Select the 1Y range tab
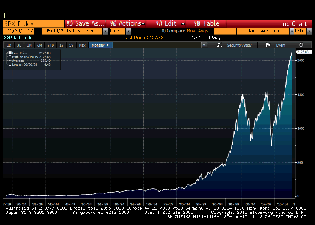 (x=62, y=45)
